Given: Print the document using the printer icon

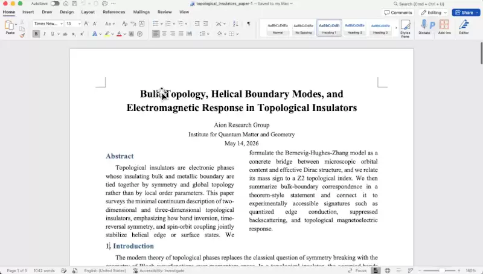Looking at the screenshot, I should click(104, 4).
